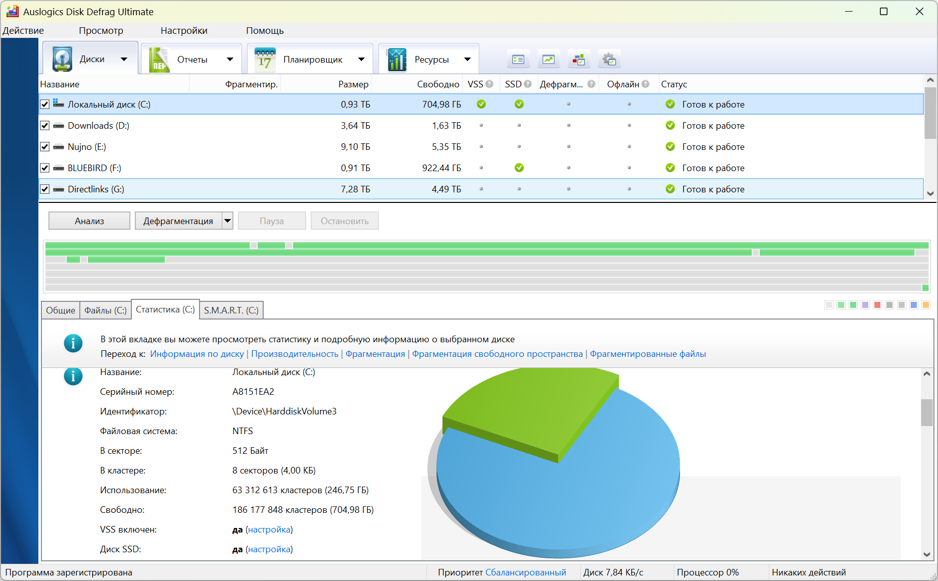This screenshot has width=938, height=581.
Task: Click the statistics panel scrollbar thumb
Action: [x=927, y=412]
